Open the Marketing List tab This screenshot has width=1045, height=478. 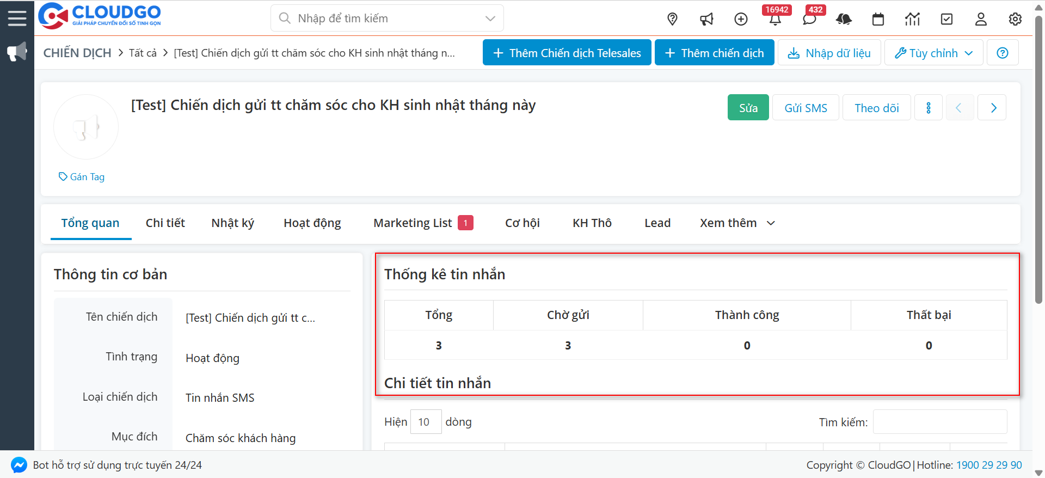click(413, 223)
